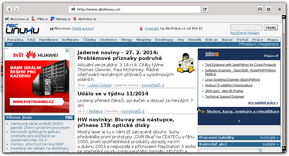Click 'inzerujte »' in Pracovní nabídky
The width and height of the screenshot is (289, 156).
269,137
